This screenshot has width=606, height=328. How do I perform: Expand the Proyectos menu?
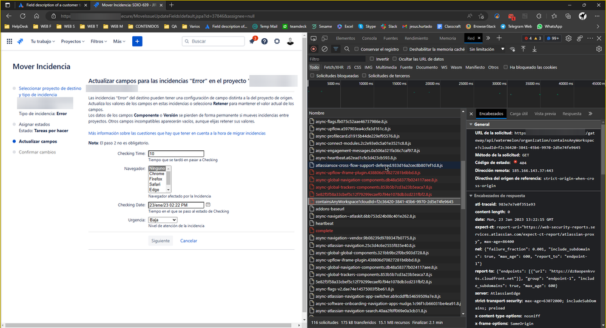(73, 41)
